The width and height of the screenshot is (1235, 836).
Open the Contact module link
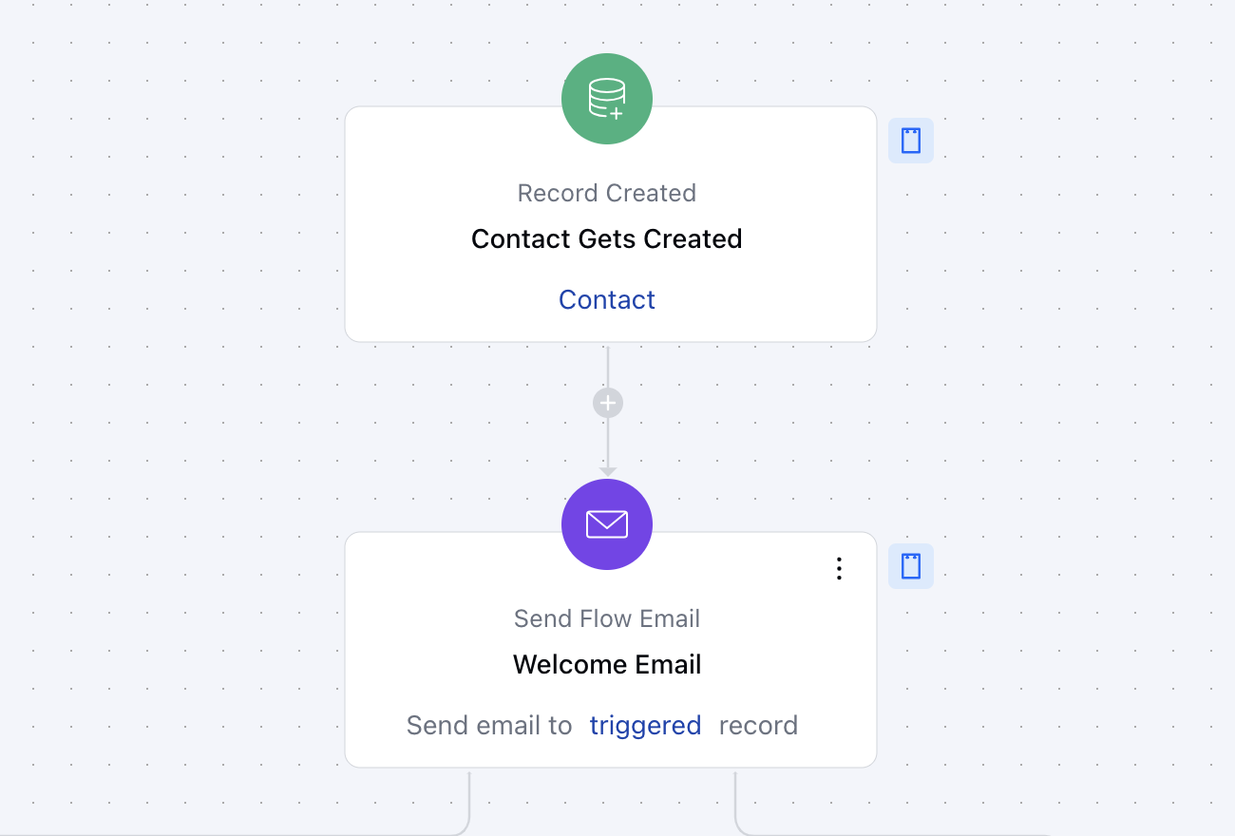[607, 299]
